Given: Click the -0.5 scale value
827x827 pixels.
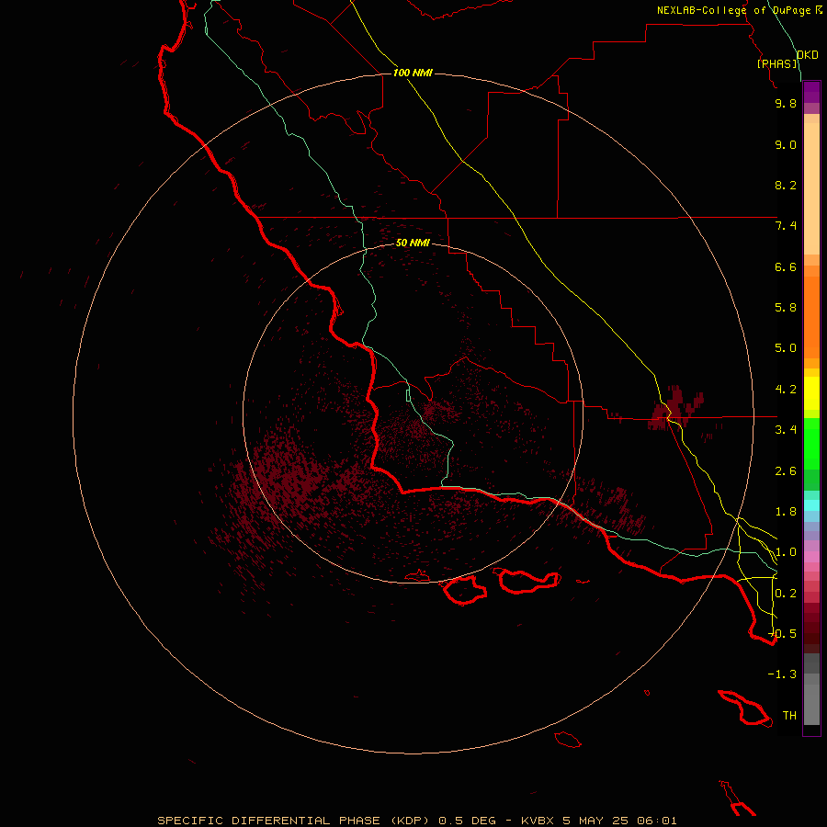Looking at the screenshot, I should pyautogui.click(x=783, y=634).
